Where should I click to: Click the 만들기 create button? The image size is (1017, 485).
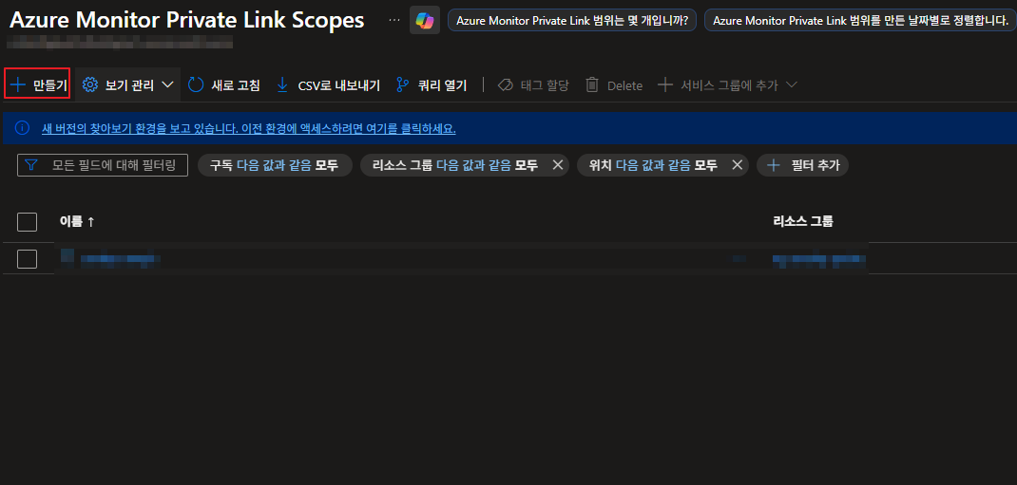tap(37, 84)
